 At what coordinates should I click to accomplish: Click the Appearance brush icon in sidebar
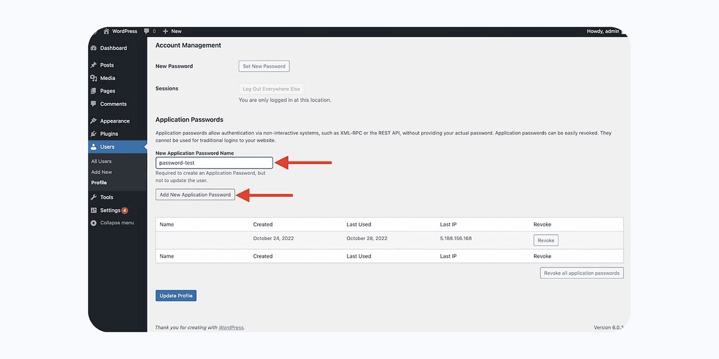[93, 121]
